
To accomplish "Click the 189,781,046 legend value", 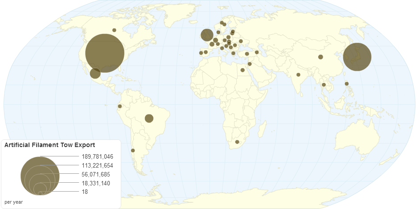I will click(x=97, y=156).
